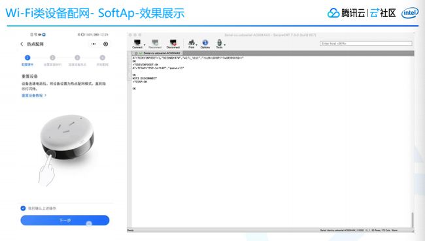
Task: Click the 云社区 community logo text
Action: point(383,13)
